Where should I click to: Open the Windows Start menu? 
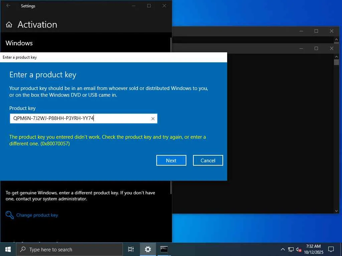pyautogui.click(x=8, y=249)
